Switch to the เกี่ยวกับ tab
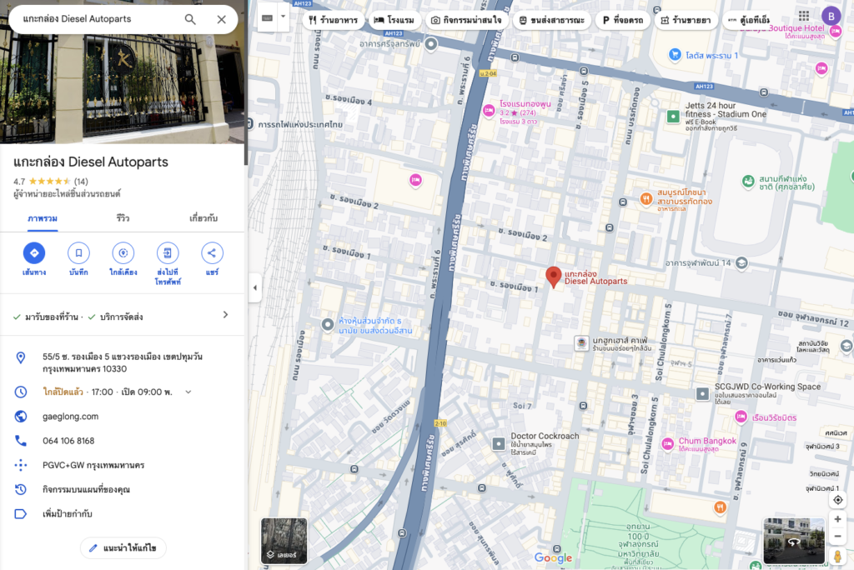854x570 pixels. (x=203, y=218)
